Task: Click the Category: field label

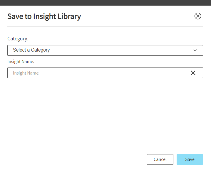Action: (x=18, y=39)
